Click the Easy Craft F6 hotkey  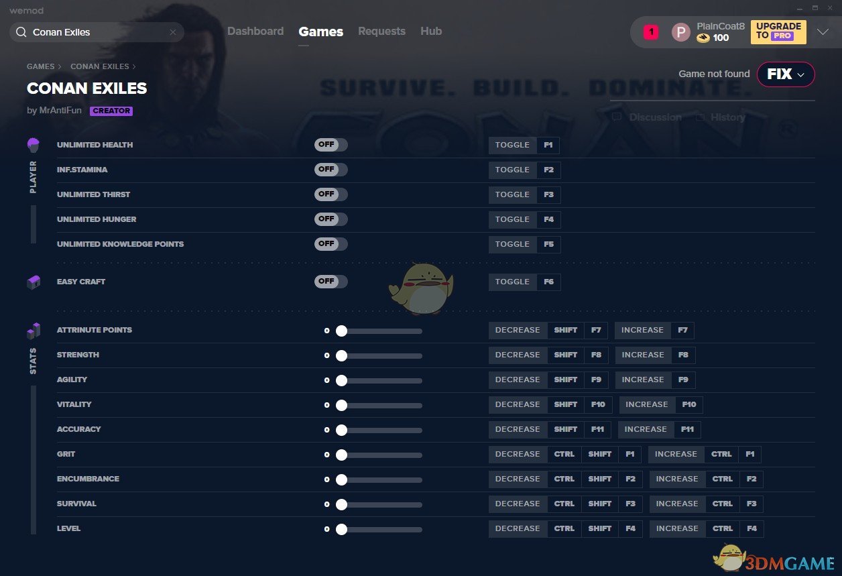click(x=548, y=282)
